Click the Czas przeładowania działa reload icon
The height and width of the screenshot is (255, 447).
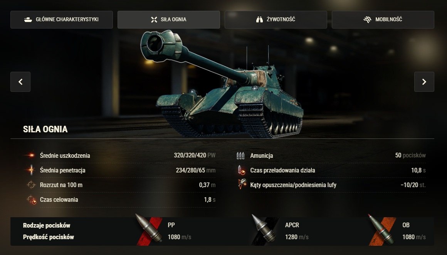241,170
